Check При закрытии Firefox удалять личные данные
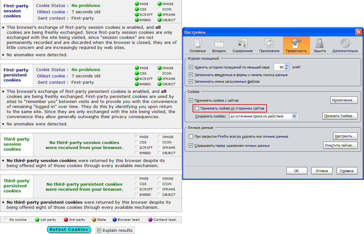 click(x=191, y=136)
